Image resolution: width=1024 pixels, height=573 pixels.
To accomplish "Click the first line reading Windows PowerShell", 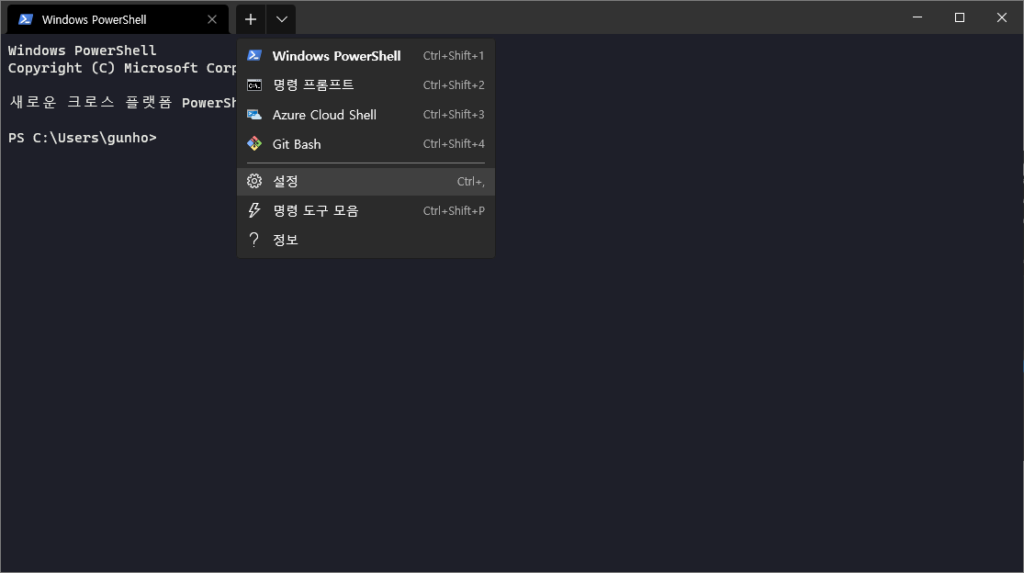I will 83,51.
